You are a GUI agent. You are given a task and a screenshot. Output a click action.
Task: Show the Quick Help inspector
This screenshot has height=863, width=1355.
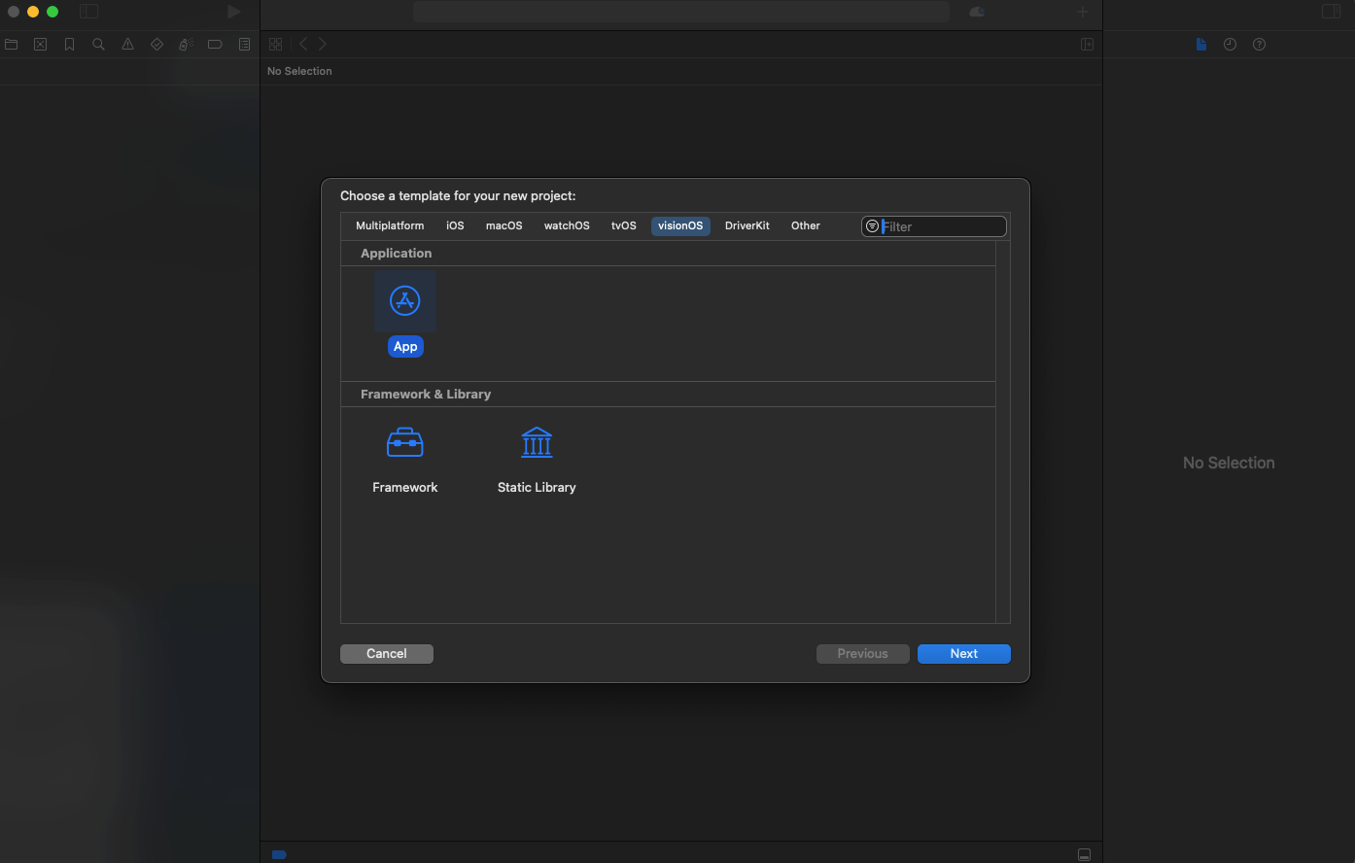1259,45
